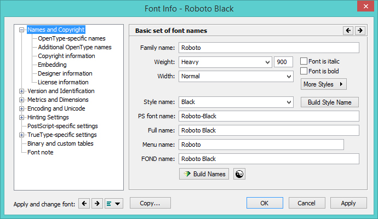The image size is (378, 219).
Task: Open the Style name dropdown showing Black
Action: coord(236,102)
